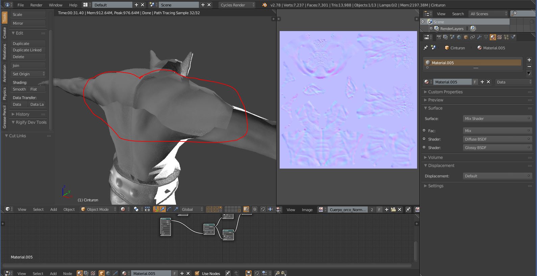Toggle the 3D manipulator widget on/off
537x276 pixels.
(156, 209)
